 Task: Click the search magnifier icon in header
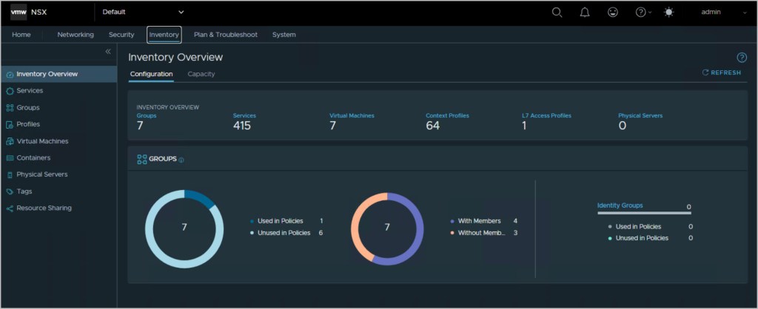(x=557, y=13)
